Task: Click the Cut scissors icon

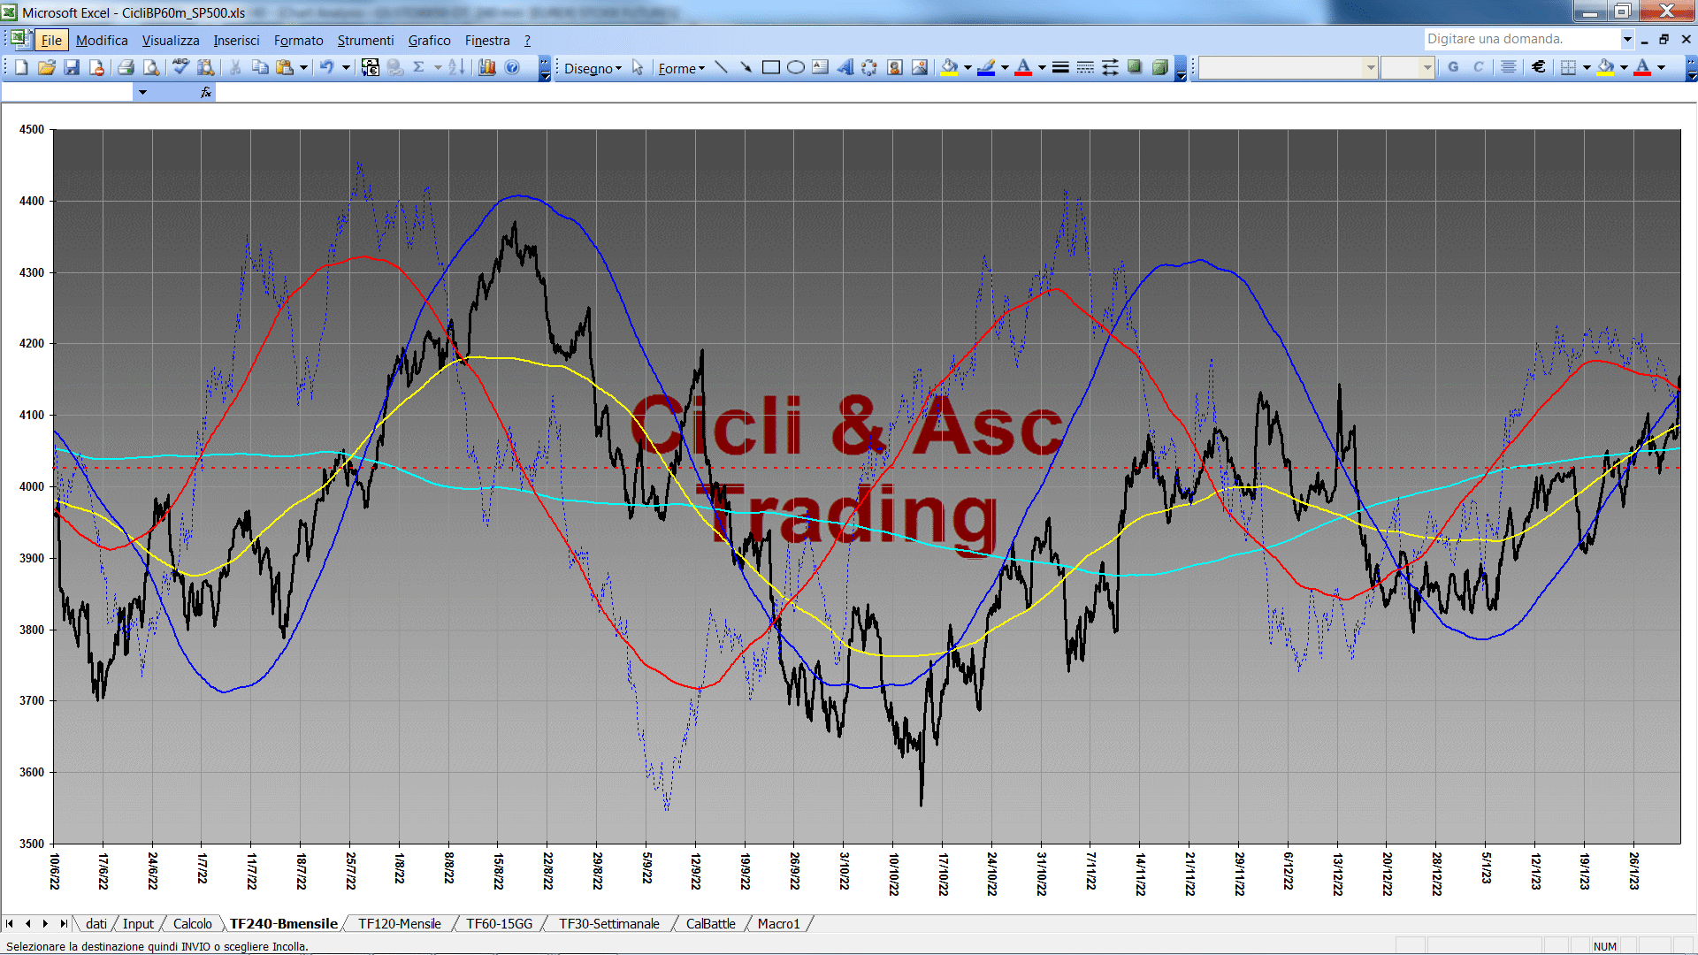Action: point(235,67)
